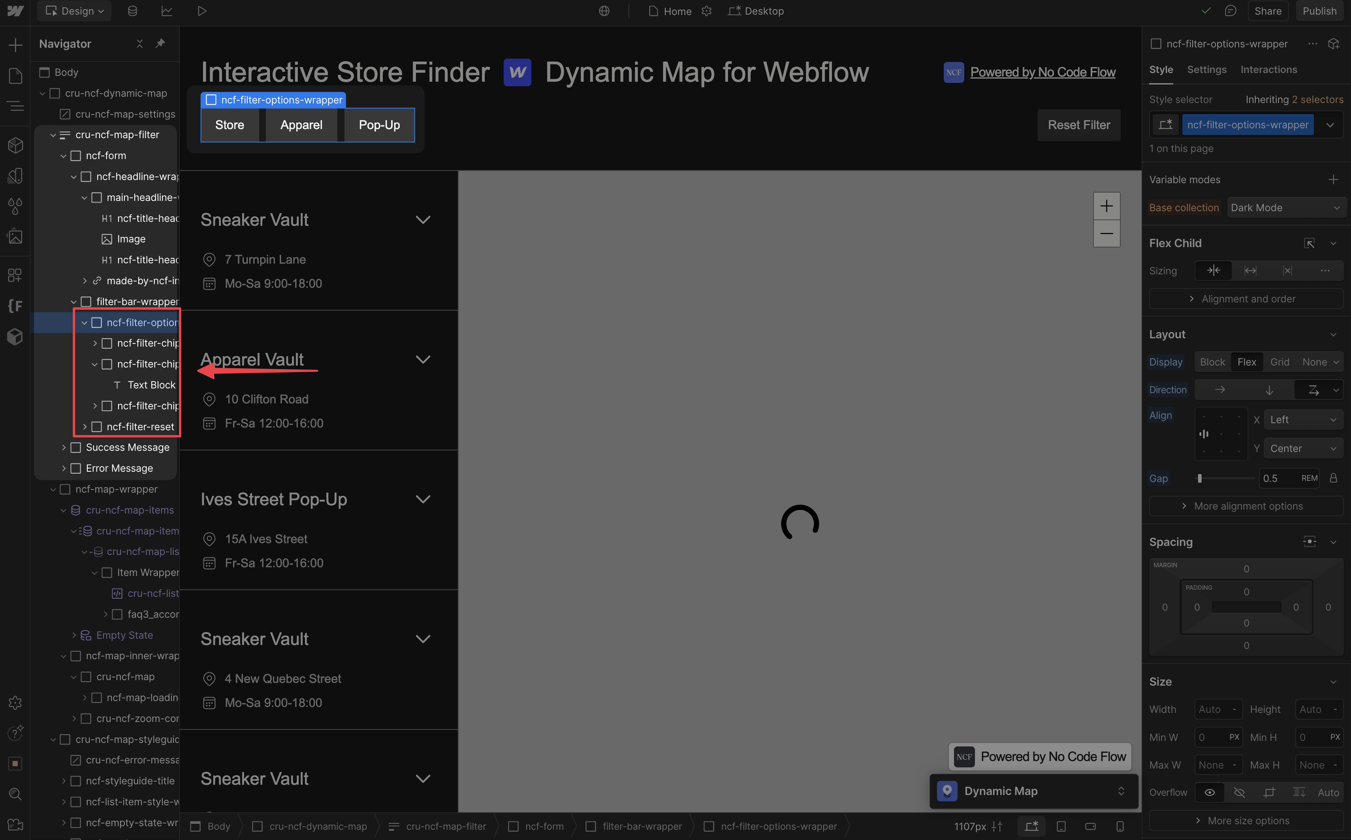Click the Spacing section margin toggle icon
1351x840 pixels.
coord(1309,542)
